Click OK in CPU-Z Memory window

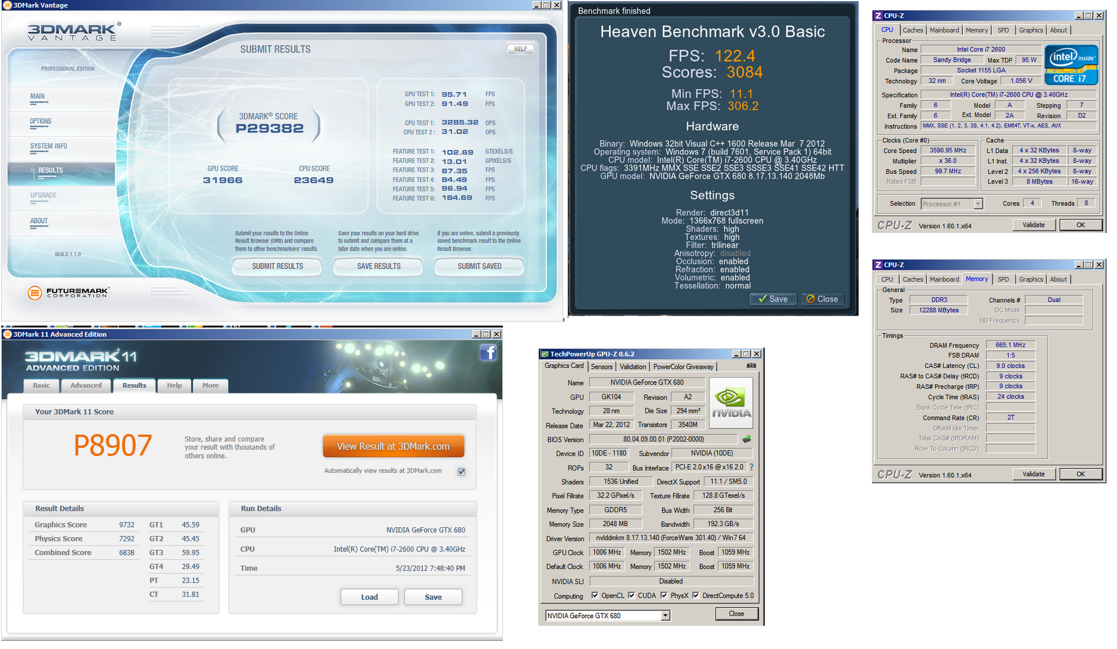(x=1080, y=474)
